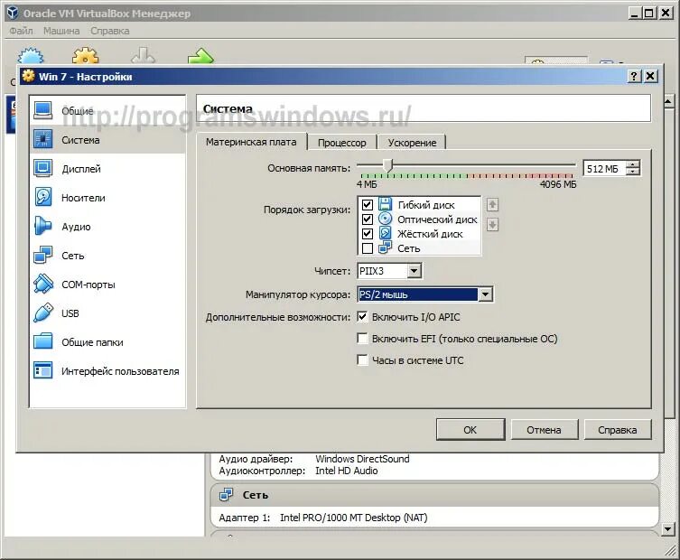Select the Система chip icon in sidebar
The height and width of the screenshot is (560, 680).
pyautogui.click(x=43, y=139)
